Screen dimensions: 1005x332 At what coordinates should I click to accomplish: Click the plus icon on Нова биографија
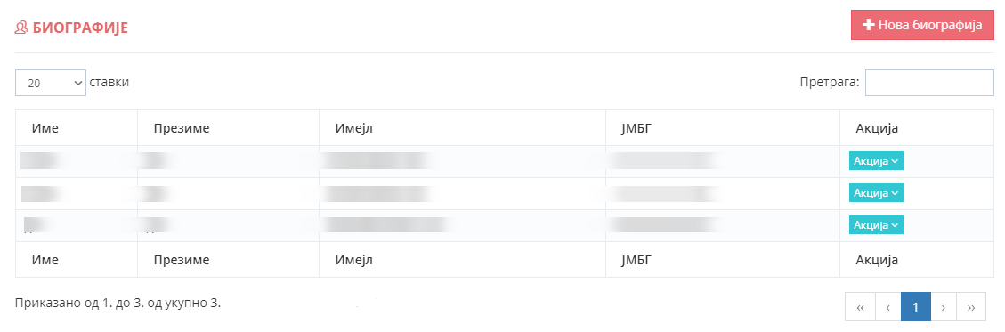869,25
